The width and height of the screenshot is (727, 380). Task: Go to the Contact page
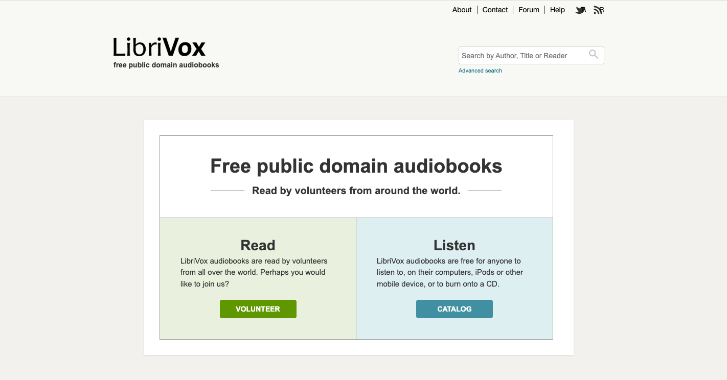click(x=495, y=10)
